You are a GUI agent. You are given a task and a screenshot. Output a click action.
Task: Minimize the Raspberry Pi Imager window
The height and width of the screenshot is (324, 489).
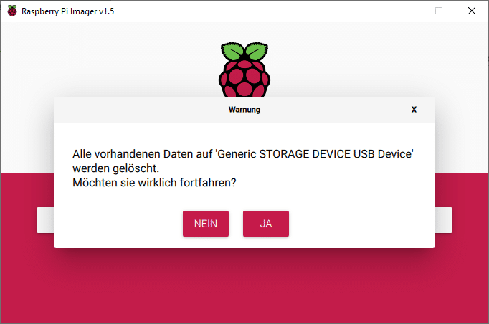tap(406, 11)
